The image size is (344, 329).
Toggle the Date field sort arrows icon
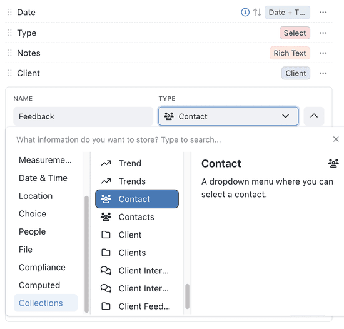(x=257, y=13)
